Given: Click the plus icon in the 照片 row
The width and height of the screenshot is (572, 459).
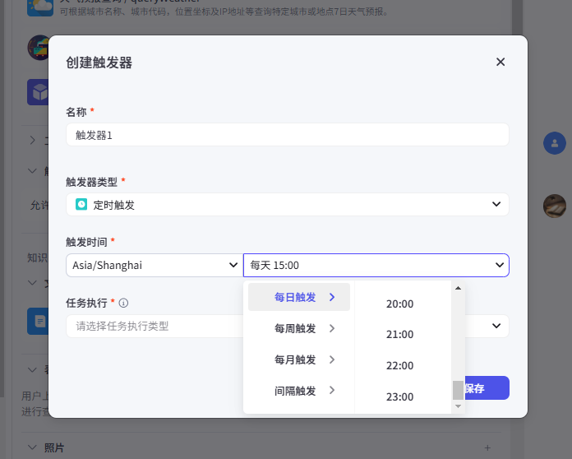Looking at the screenshot, I should [487, 447].
